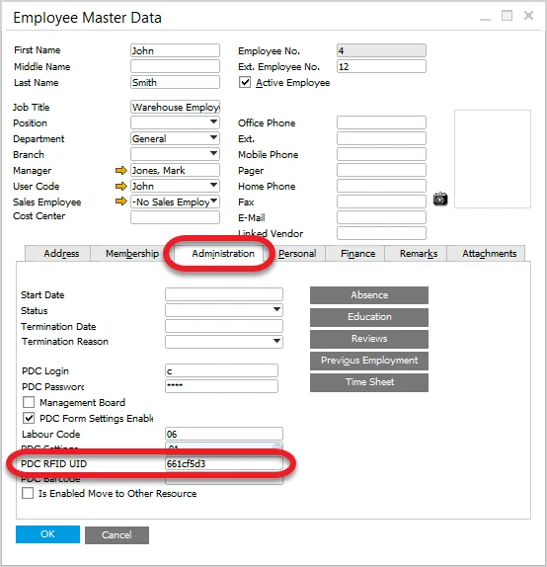
Task: Expand the Status dropdown
Action: point(276,309)
